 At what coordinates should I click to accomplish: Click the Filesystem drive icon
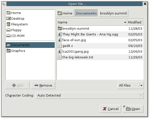point(8,24)
